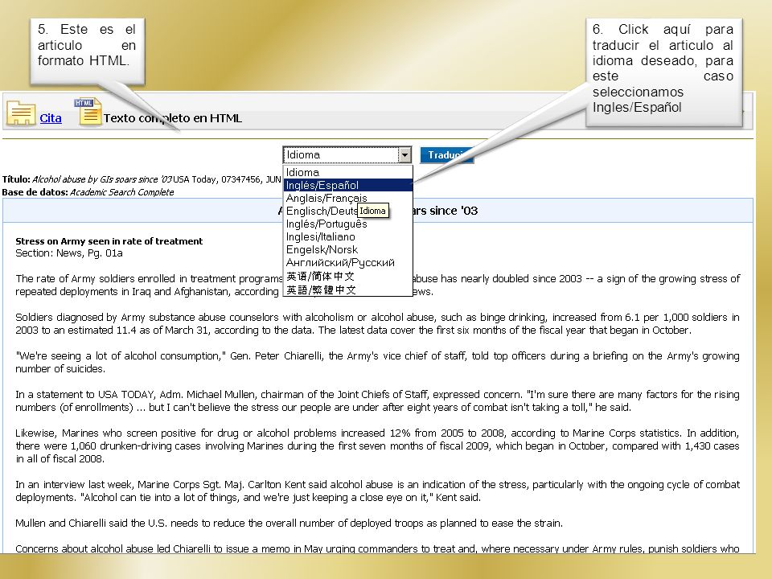This screenshot has width=772, height=579.
Task: Choose Idioma option in the list
Action: pos(348,172)
